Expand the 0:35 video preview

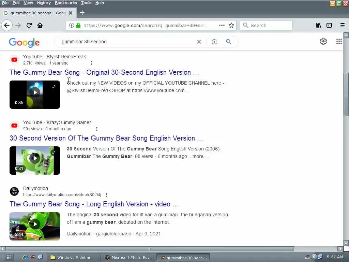pos(54,87)
